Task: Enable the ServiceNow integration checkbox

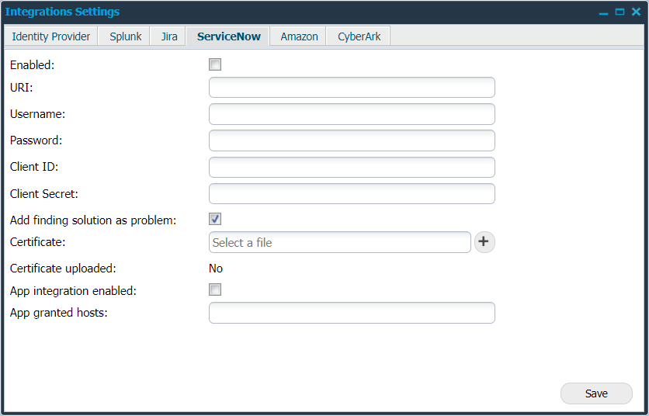Action: 215,65
